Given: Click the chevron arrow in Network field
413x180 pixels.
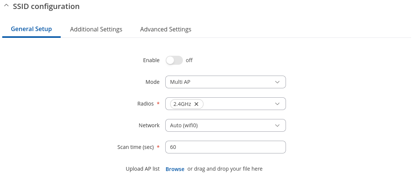Looking at the screenshot, I should (x=277, y=125).
